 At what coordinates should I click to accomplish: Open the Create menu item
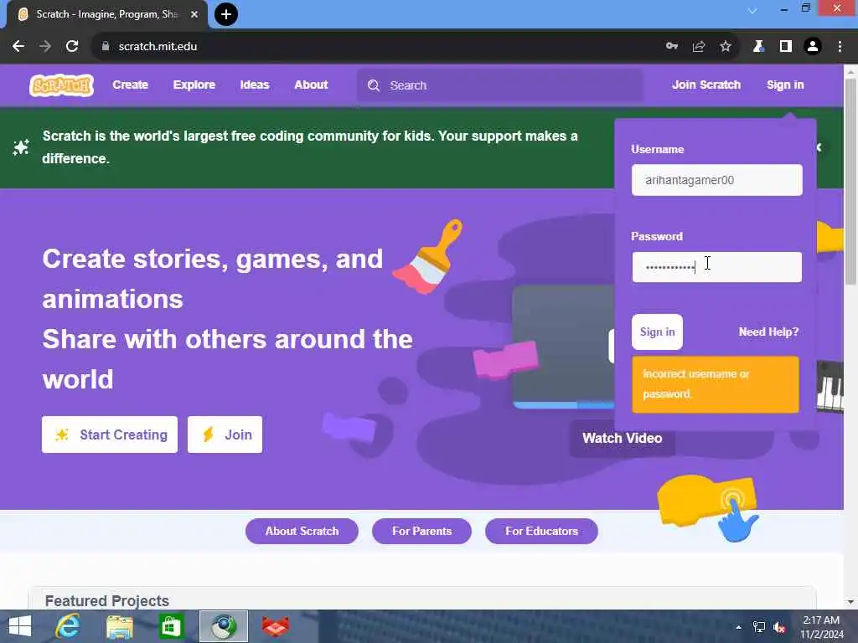tap(130, 85)
